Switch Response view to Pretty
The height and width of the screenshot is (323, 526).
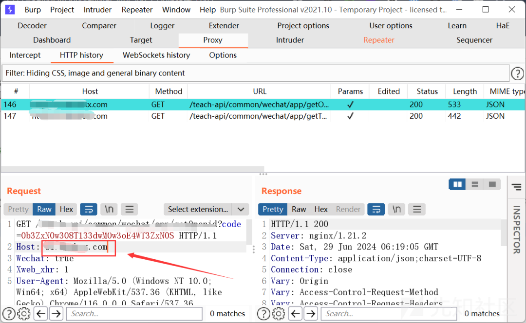click(x=273, y=209)
